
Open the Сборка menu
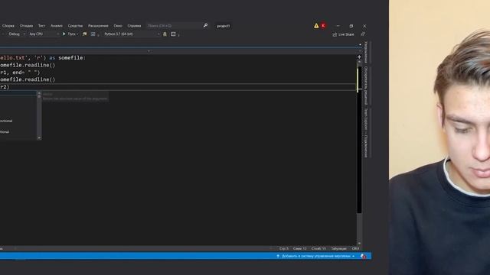[x=8, y=26]
